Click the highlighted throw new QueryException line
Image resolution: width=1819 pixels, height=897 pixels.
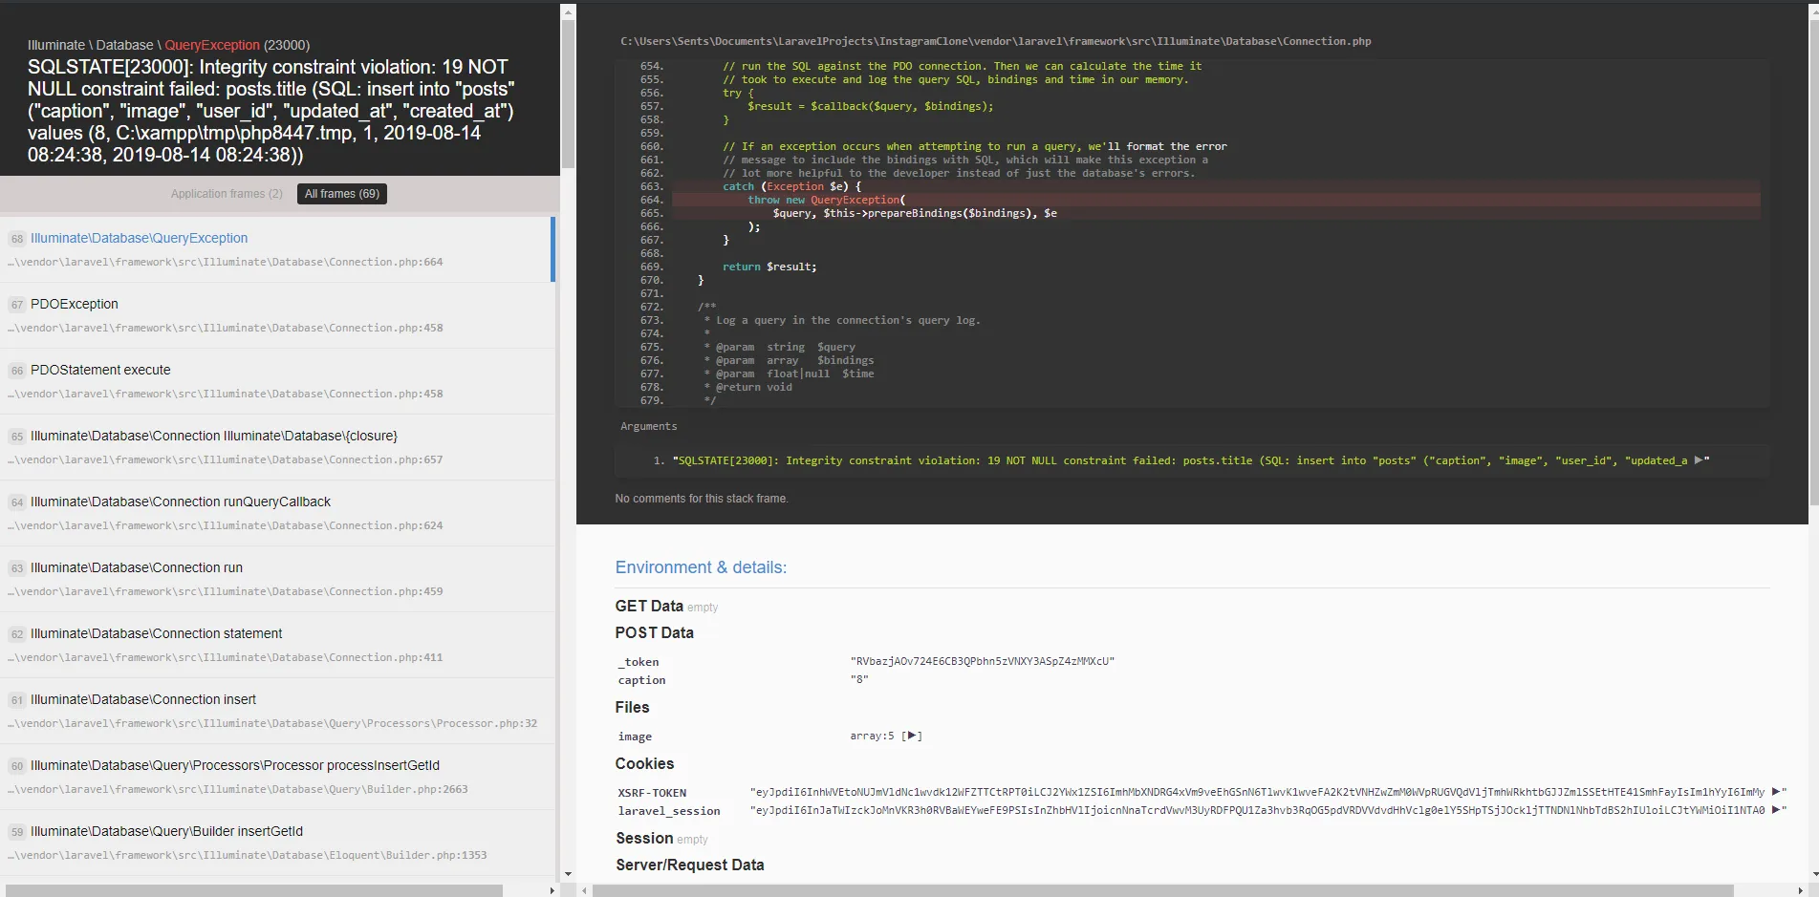[x=1216, y=200]
